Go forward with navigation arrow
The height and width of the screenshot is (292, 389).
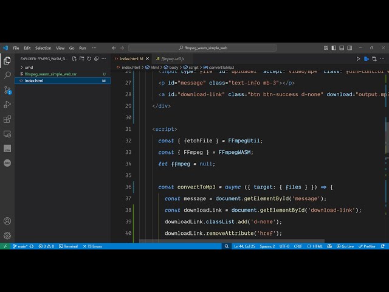click(122, 48)
